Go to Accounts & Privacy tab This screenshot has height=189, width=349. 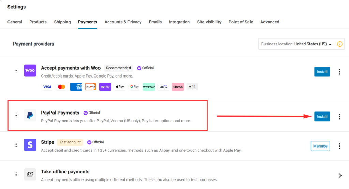tap(123, 22)
